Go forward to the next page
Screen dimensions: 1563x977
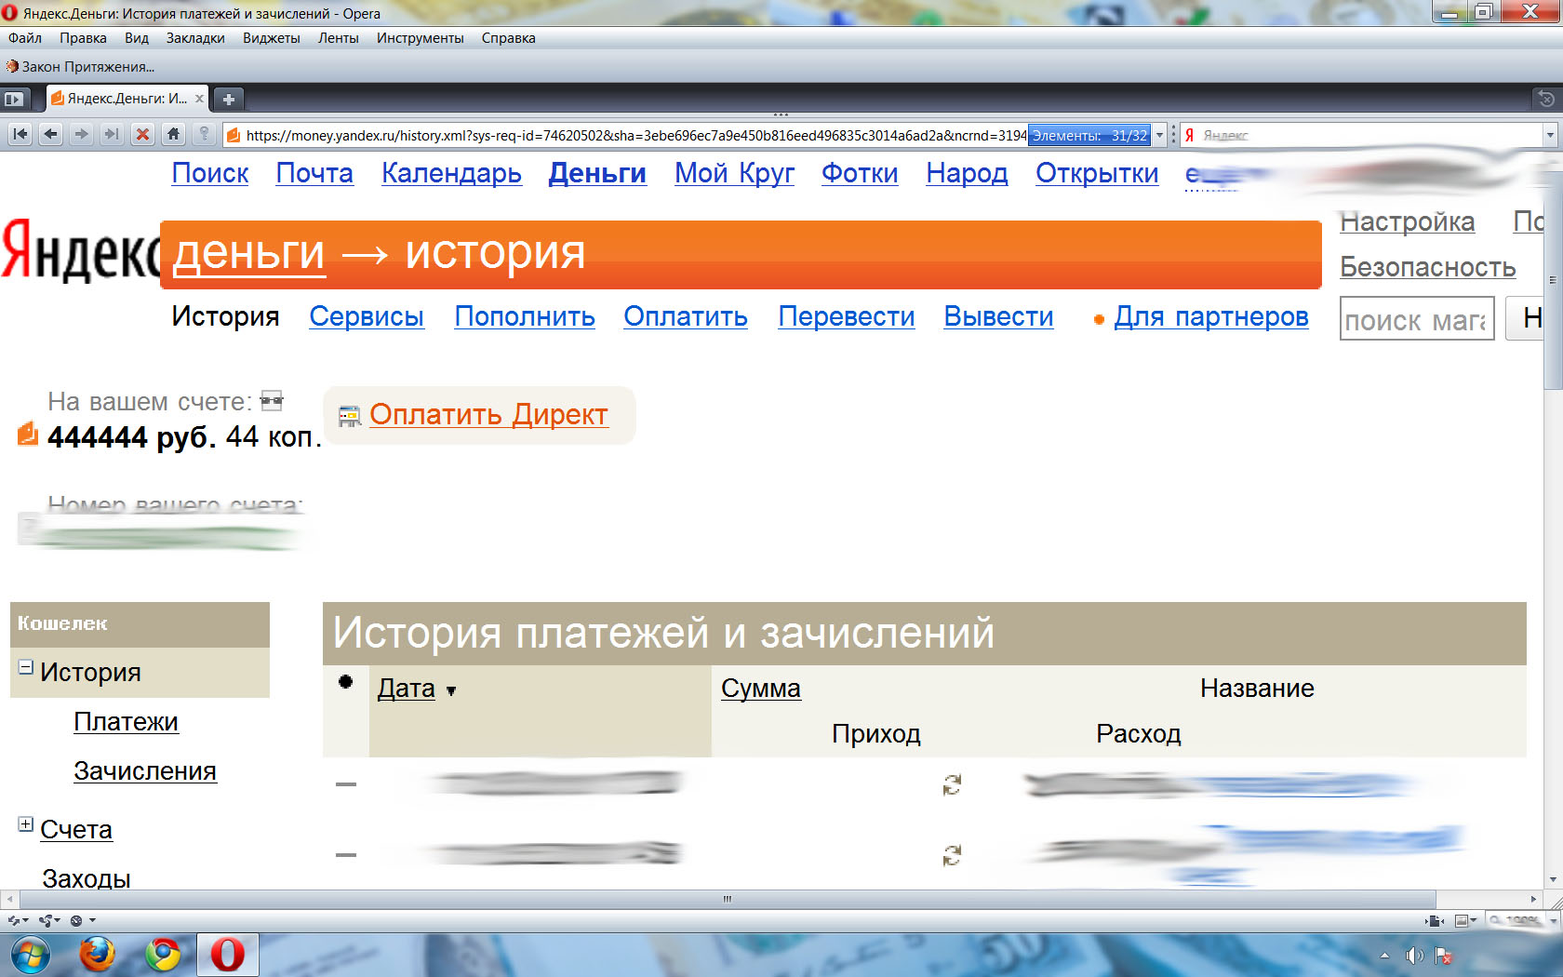click(x=82, y=135)
